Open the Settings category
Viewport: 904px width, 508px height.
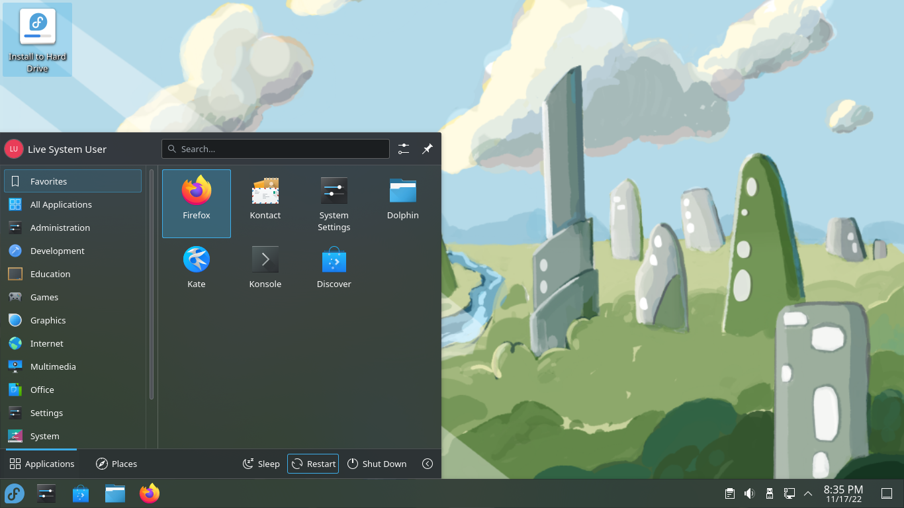coord(73,413)
